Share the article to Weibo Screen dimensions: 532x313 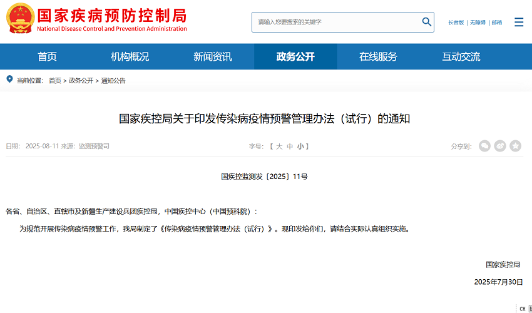click(500, 146)
